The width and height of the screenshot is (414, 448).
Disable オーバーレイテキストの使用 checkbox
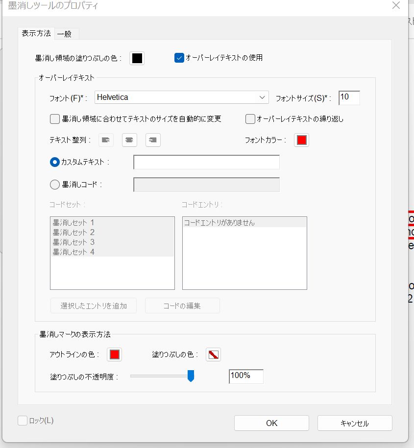coord(178,57)
